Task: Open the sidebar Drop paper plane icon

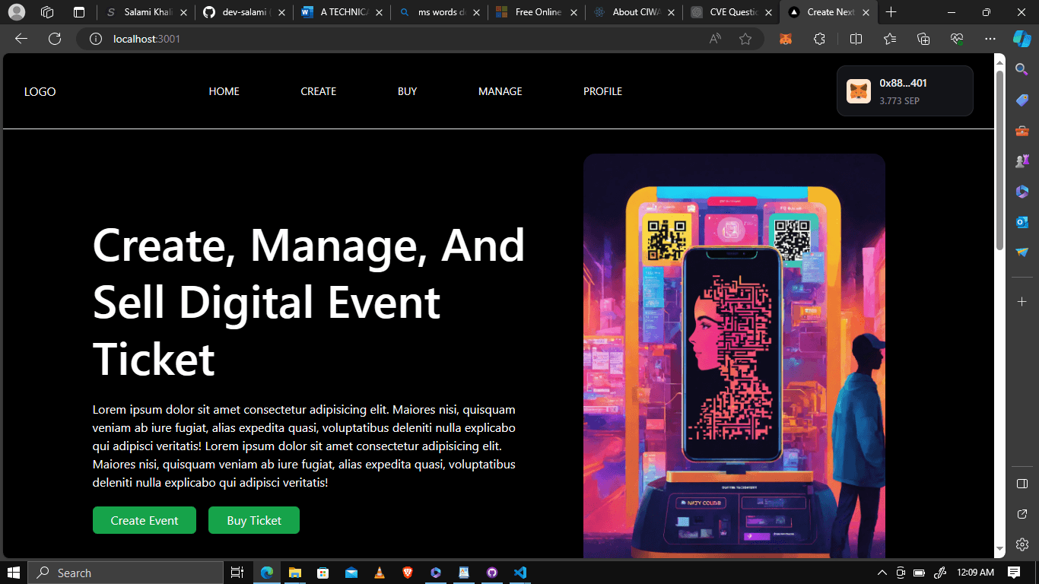Action: [1022, 252]
